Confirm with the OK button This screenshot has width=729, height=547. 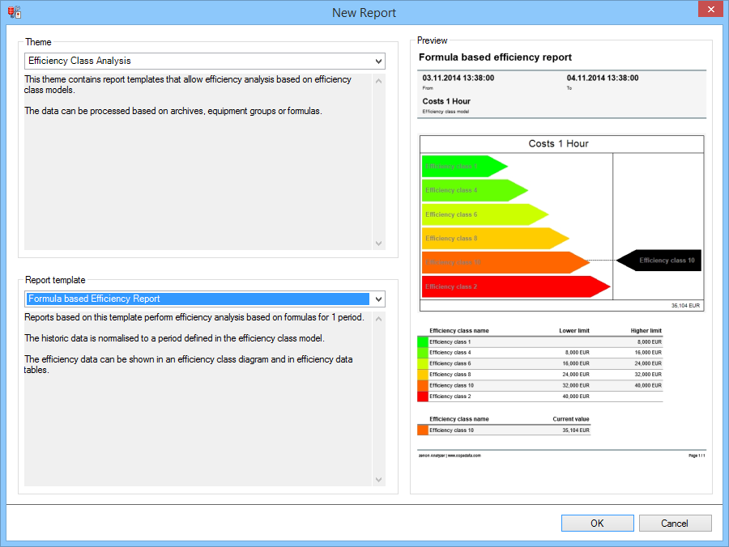(598, 524)
